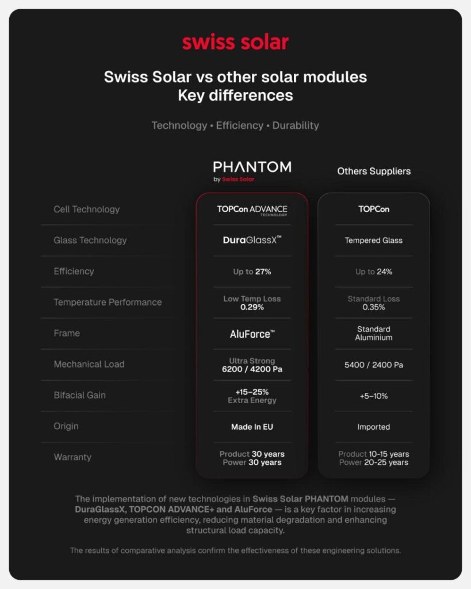Viewport: 471px width, 589px height.
Task: Select the Cell Technology row label
Action: 86,209
